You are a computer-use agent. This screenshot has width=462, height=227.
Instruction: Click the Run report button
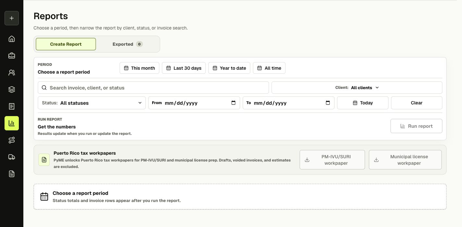click(x=416, y=126)
